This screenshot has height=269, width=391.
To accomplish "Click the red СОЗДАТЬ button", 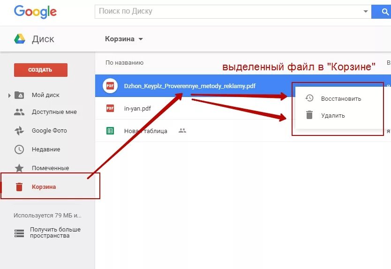I will (x=41, y=70).
